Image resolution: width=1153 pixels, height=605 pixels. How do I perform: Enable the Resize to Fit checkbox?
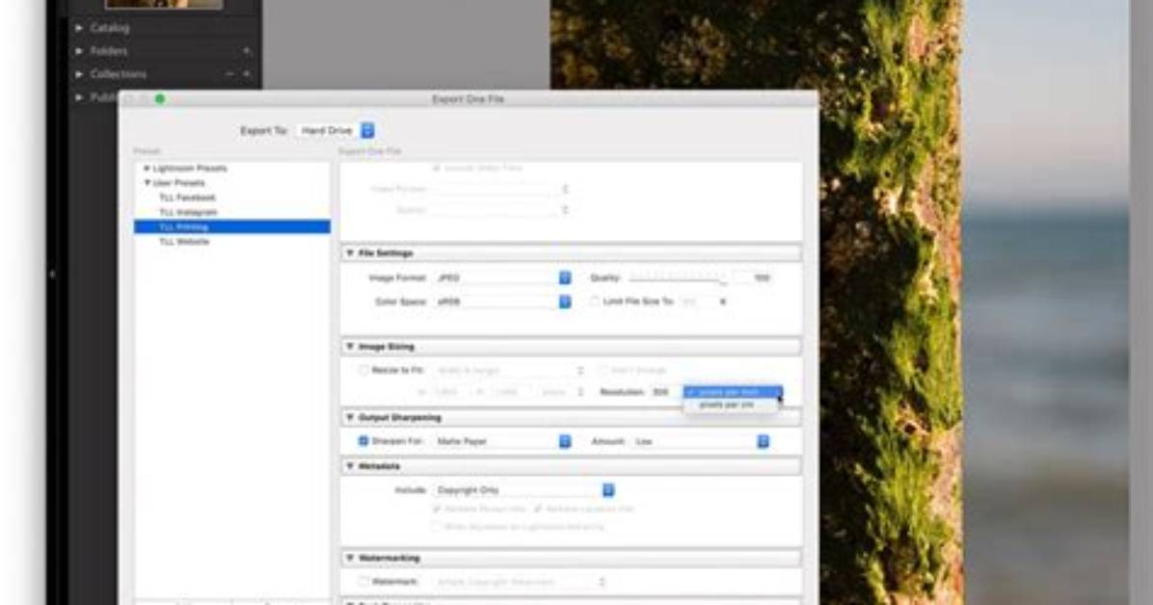[x=364, y=371]
